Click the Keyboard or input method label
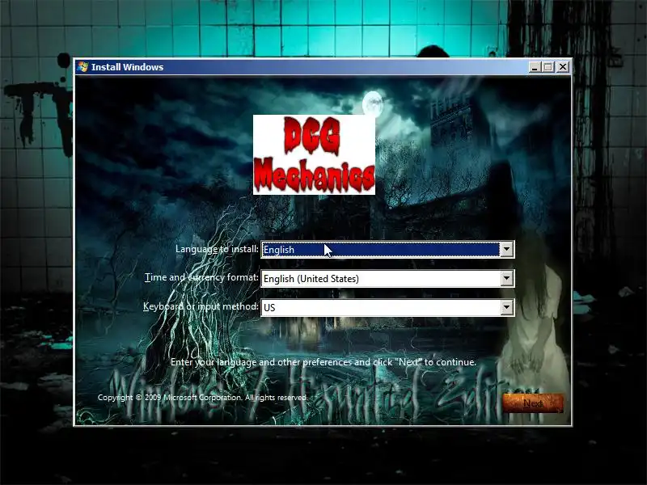This screenshot has width=647, height=485. coord(201,306)
